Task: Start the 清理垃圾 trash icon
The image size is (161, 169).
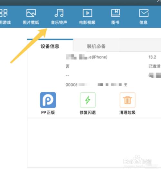Action: pos(128,100)
